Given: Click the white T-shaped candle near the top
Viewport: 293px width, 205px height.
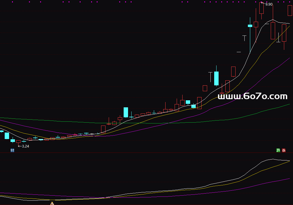Looking at the screenshot, I should (244, 36).
